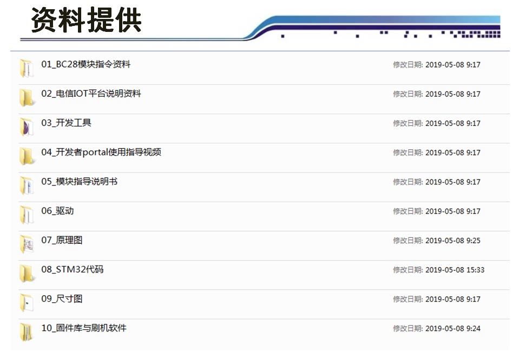Select the 02_电信IOT平台说明资料 folder icon
Screen dimensions: 519x359
click(x=26, y=97)
